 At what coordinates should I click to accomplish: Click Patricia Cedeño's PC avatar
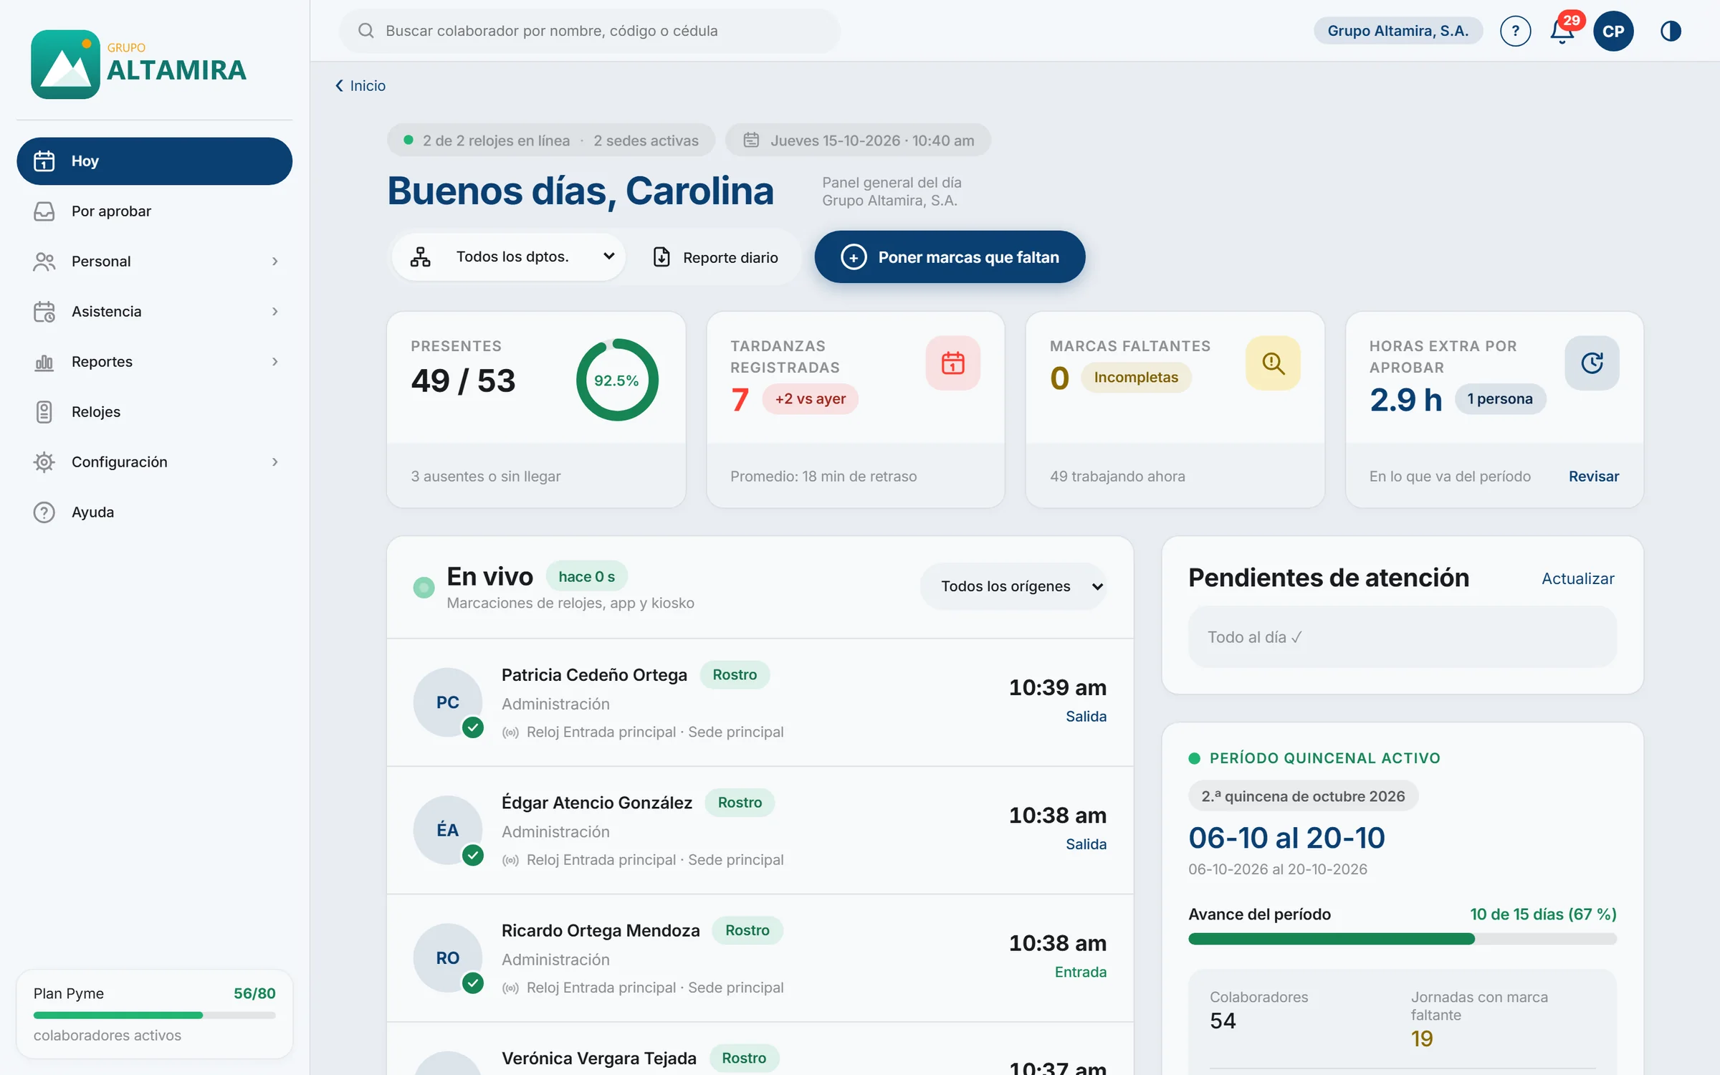pyautogui.click(x=448, y=702)
